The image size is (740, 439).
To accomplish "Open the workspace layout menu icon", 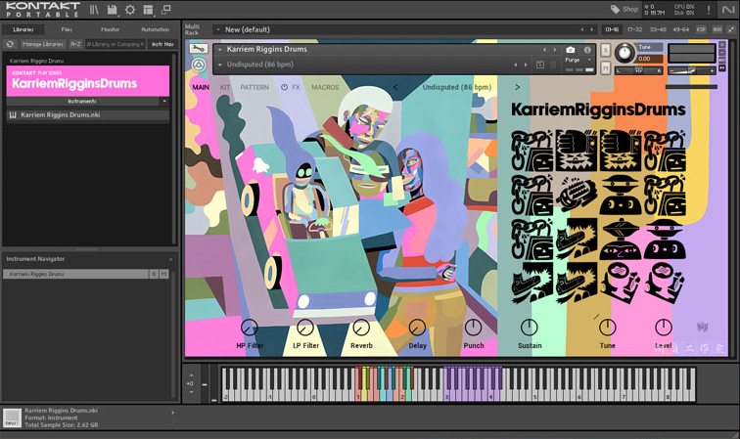I will coord(148,10).
